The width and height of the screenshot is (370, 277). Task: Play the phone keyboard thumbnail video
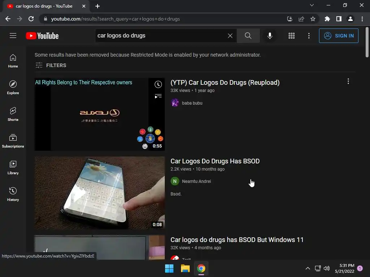coord(100,193)
